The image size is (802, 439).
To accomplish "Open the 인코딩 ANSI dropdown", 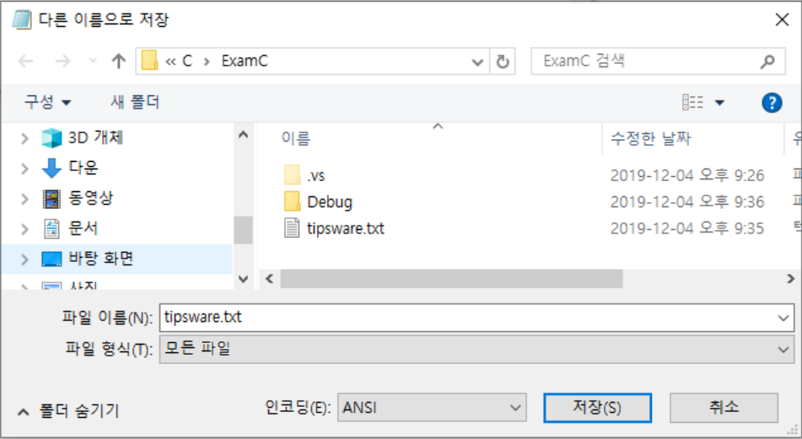I will tap(432, 407).
